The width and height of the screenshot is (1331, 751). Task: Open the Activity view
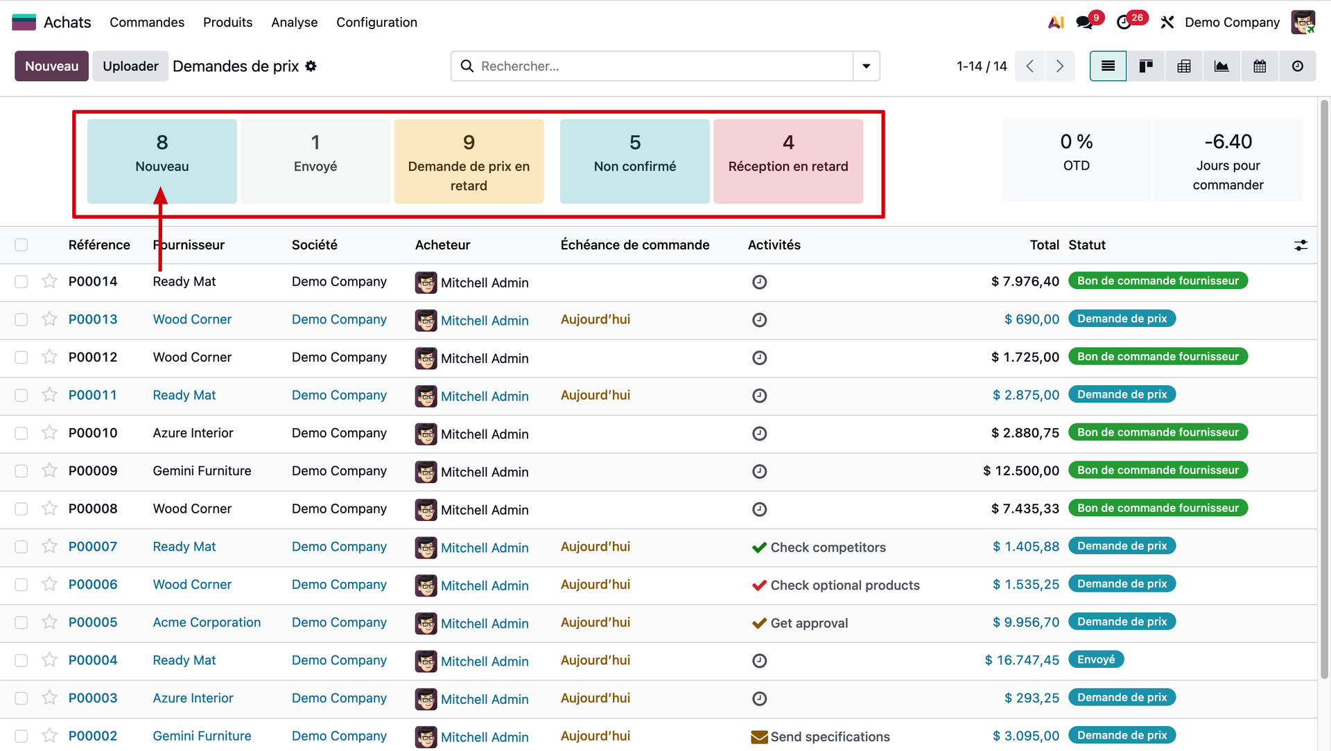1298,66
